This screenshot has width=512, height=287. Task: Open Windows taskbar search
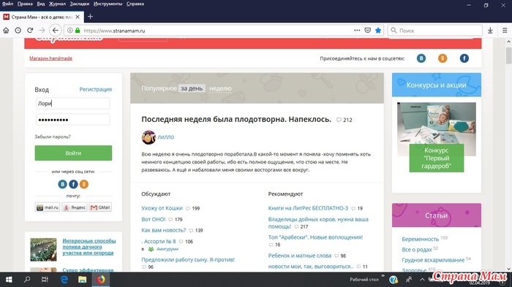[27, 280]
